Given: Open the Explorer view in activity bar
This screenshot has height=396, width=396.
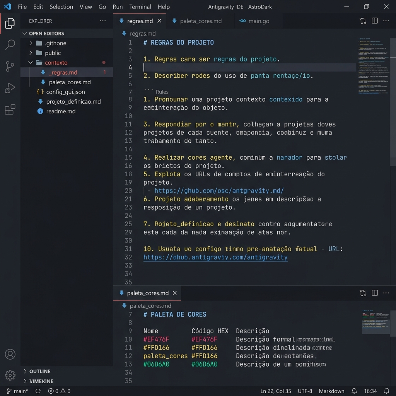Looking at the screenshot, I should point(10,24).
